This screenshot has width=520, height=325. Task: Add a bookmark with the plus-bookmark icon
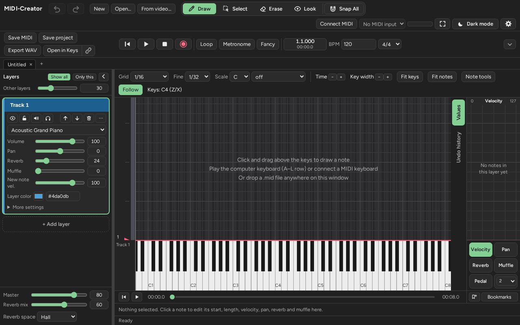(x=474, y=297)
